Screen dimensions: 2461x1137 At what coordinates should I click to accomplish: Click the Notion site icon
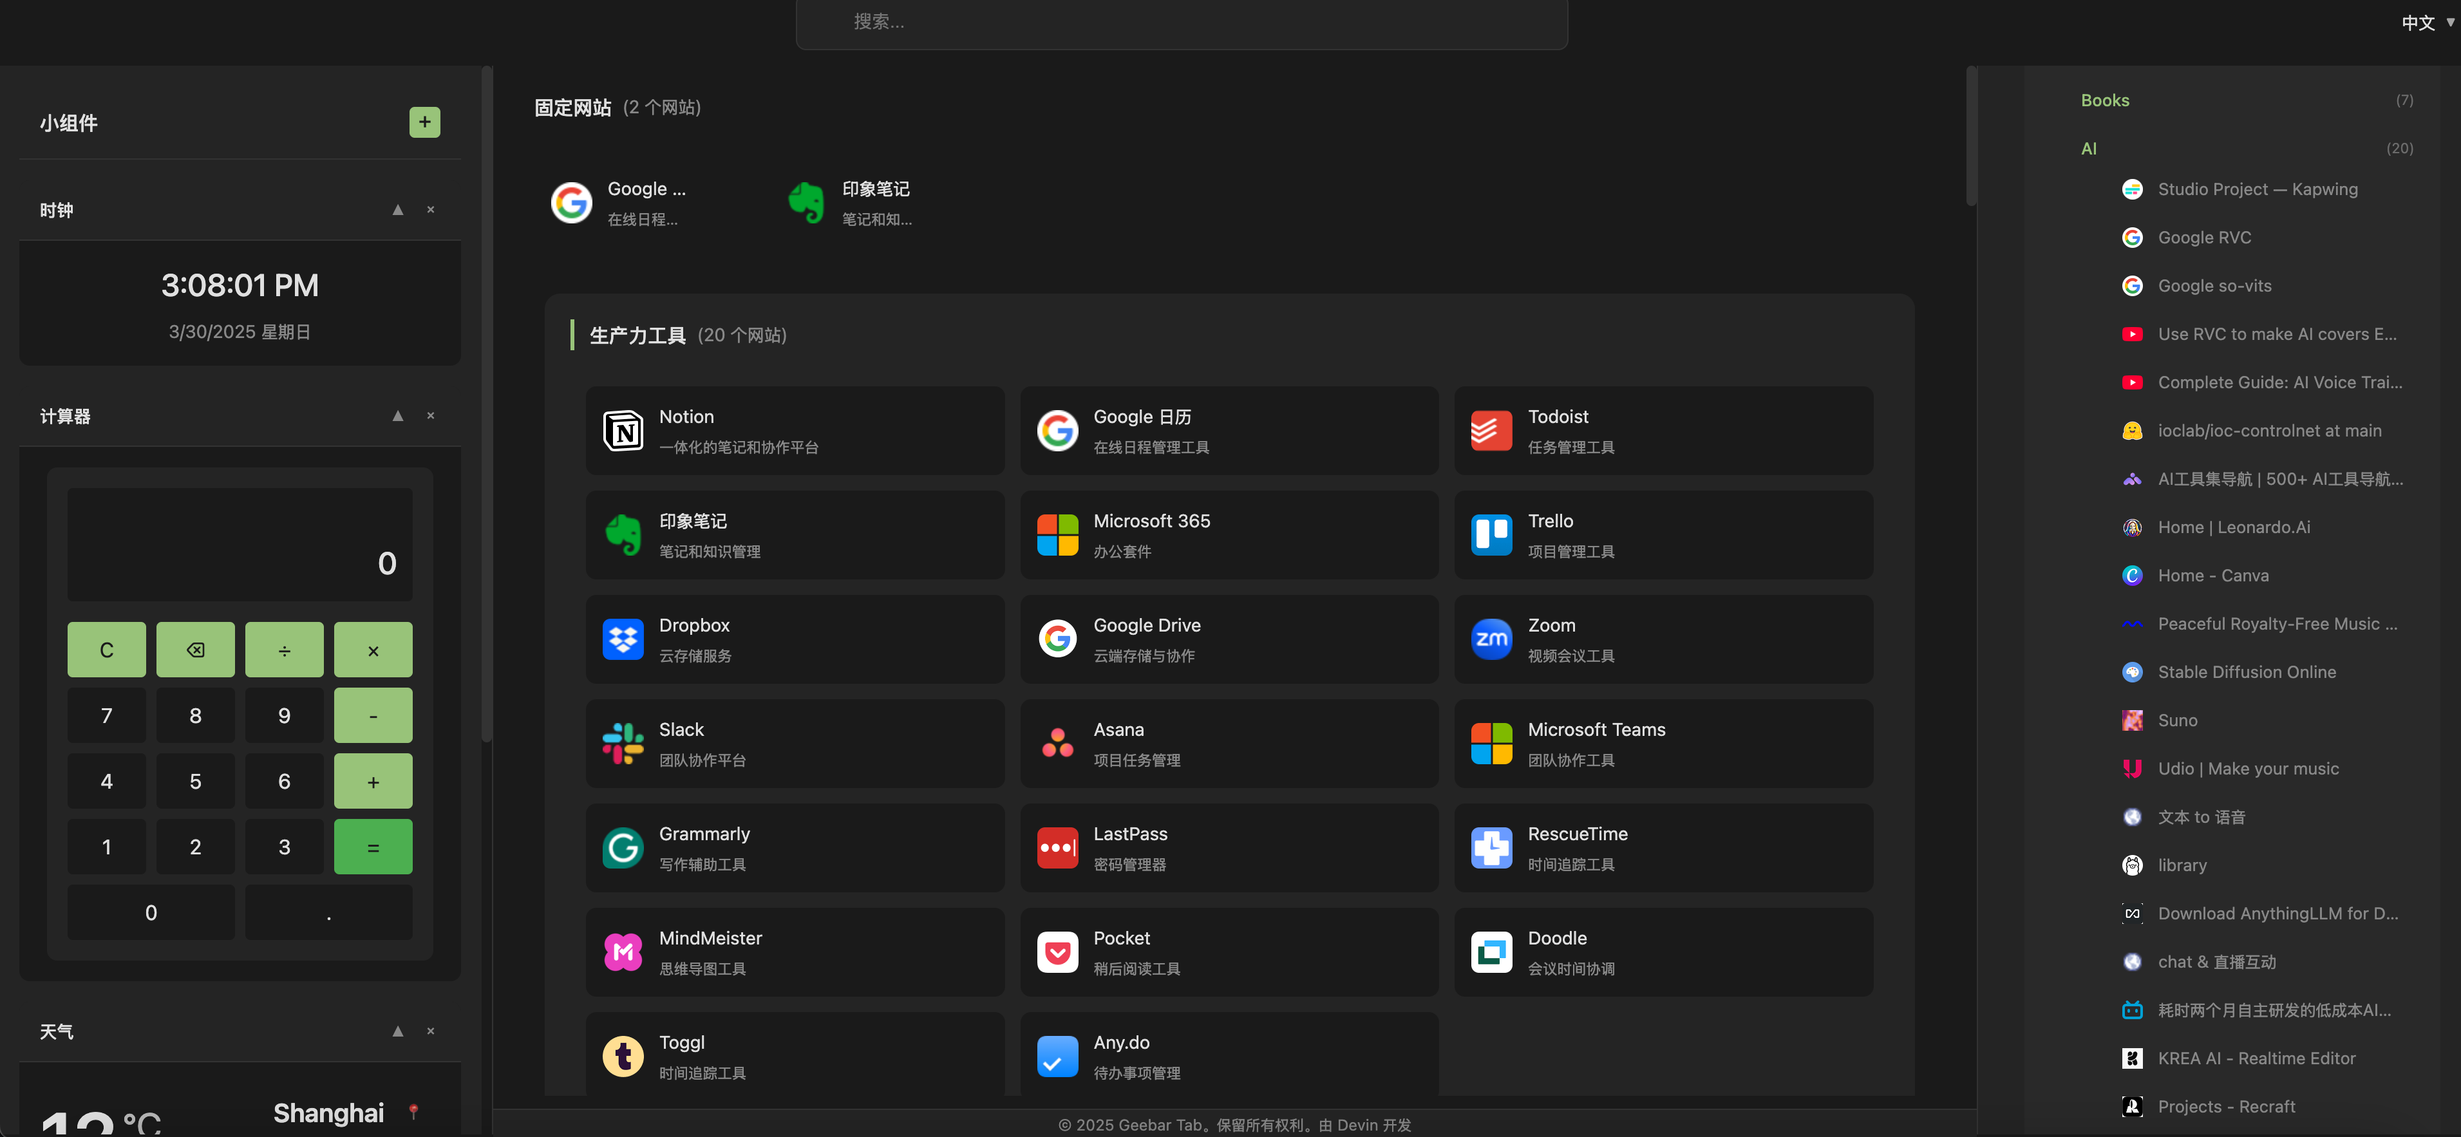click(623, 431)
